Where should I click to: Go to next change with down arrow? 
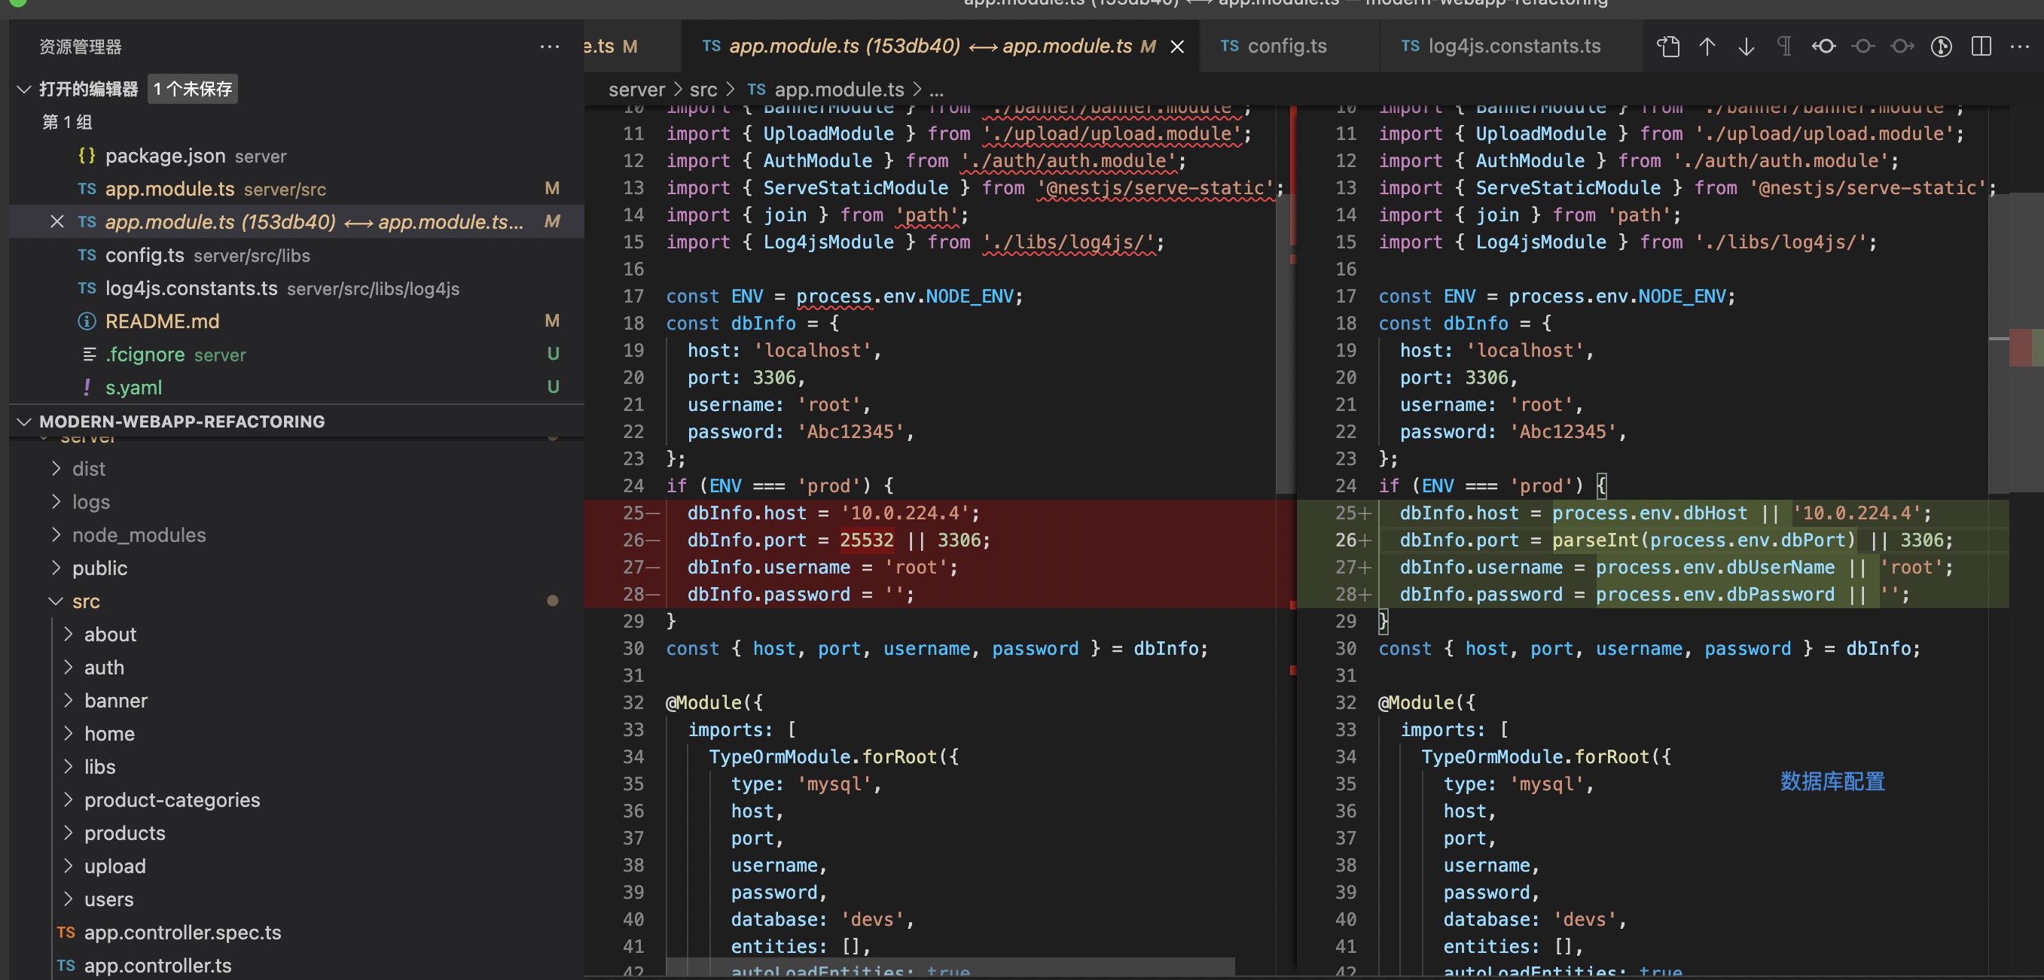[1746, 47]
